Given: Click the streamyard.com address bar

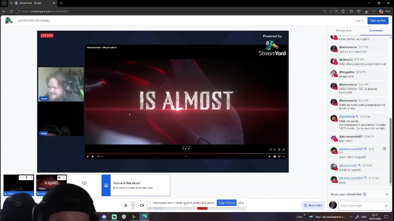Looking at the screenshot, I should pyautogui.click(x=169, y=11).
